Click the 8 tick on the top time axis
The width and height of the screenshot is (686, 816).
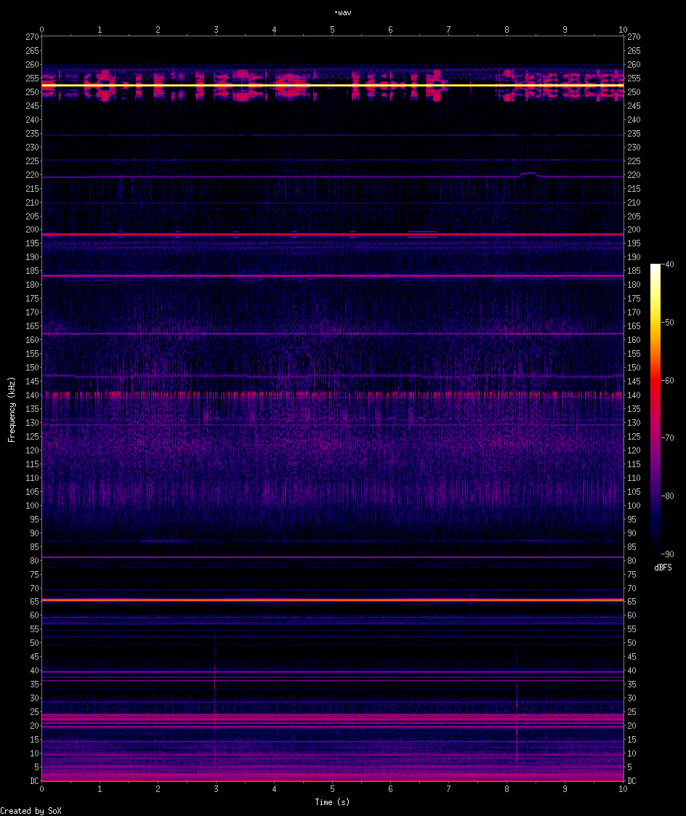pos(507,30)
